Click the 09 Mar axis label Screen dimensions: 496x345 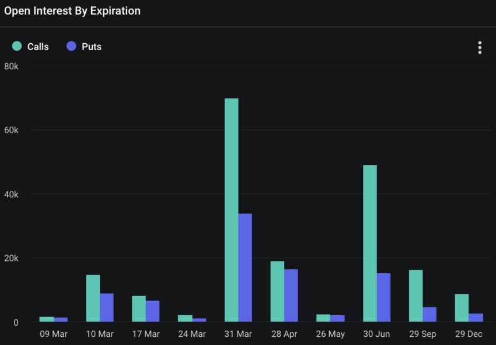[x=54, y=334]
